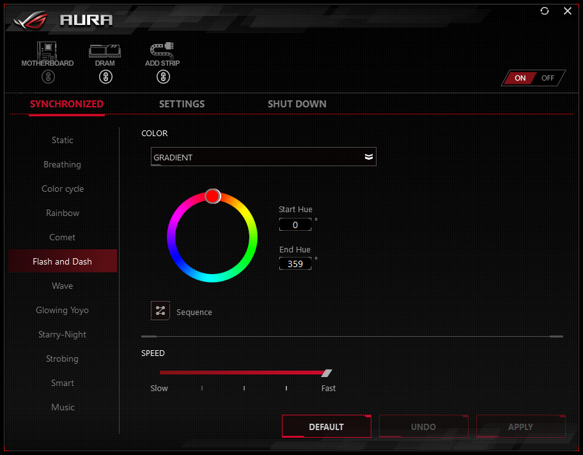Select the Flash and Dash effect
Screen dimensions: 583x455
pyautogui.click(x=63, y=261)
